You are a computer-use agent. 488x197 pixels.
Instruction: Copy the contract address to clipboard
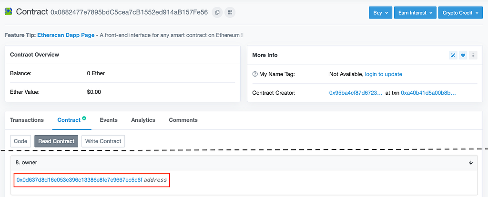click(x=217, y=12)
